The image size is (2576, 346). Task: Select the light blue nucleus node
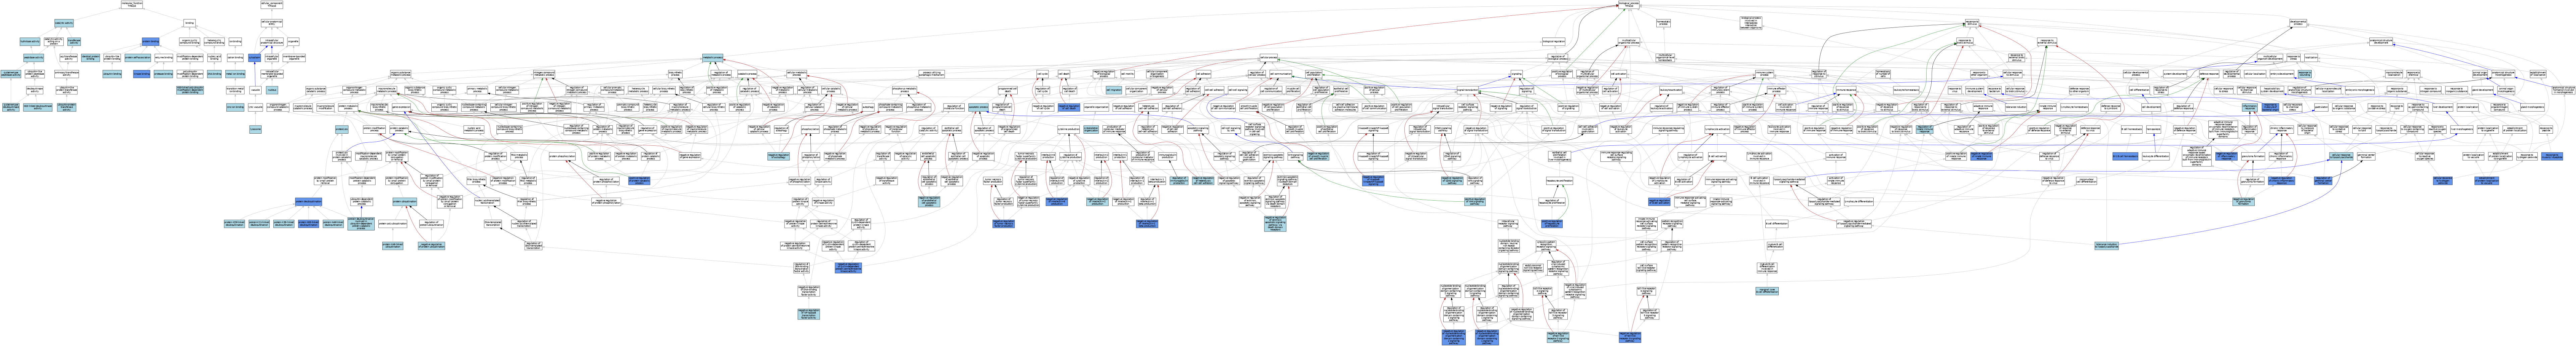[272, 90]
